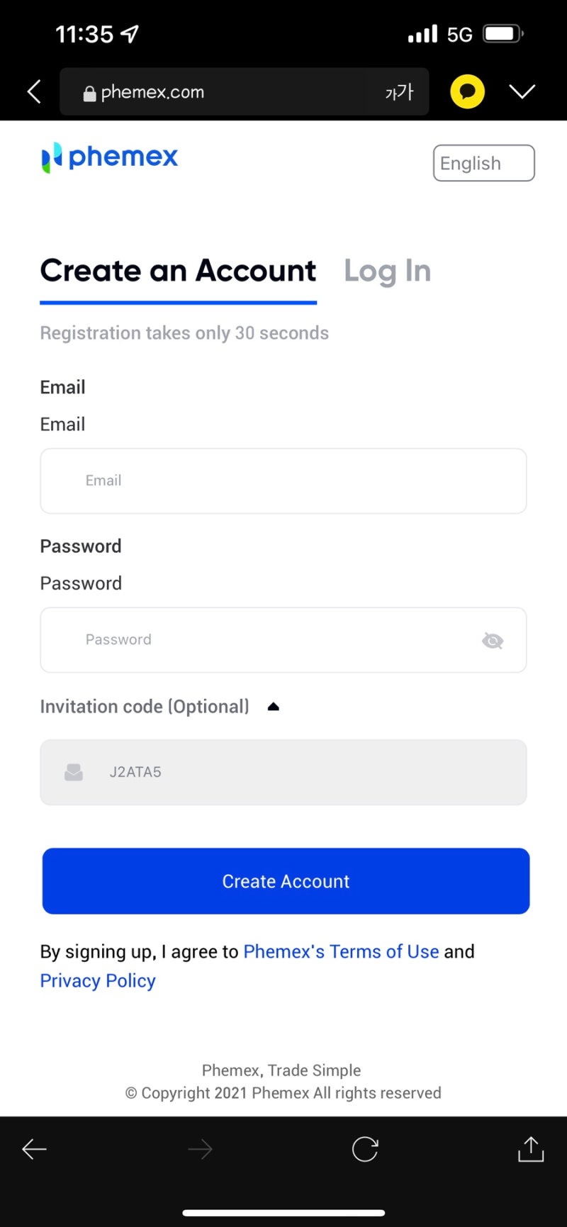Tap the yellow KakaoTalk chat bubble icon
Image resolution: width=567 pixels, height=1227 pixels.
(x=467, y=91)
